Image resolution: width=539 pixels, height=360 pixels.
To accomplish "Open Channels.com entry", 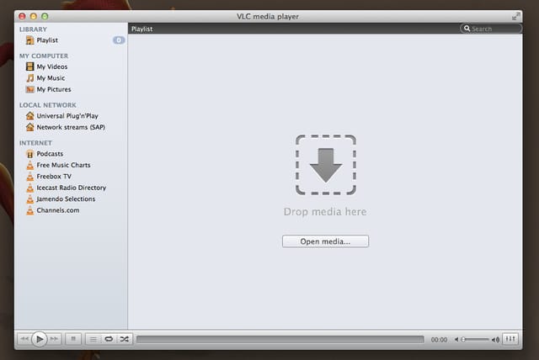I will [71, 210].
